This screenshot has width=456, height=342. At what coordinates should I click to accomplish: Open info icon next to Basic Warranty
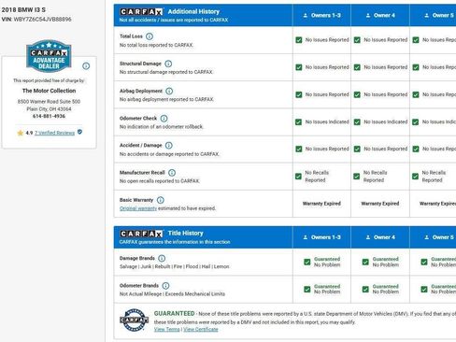pyautogui.click(x=161, y=200)
